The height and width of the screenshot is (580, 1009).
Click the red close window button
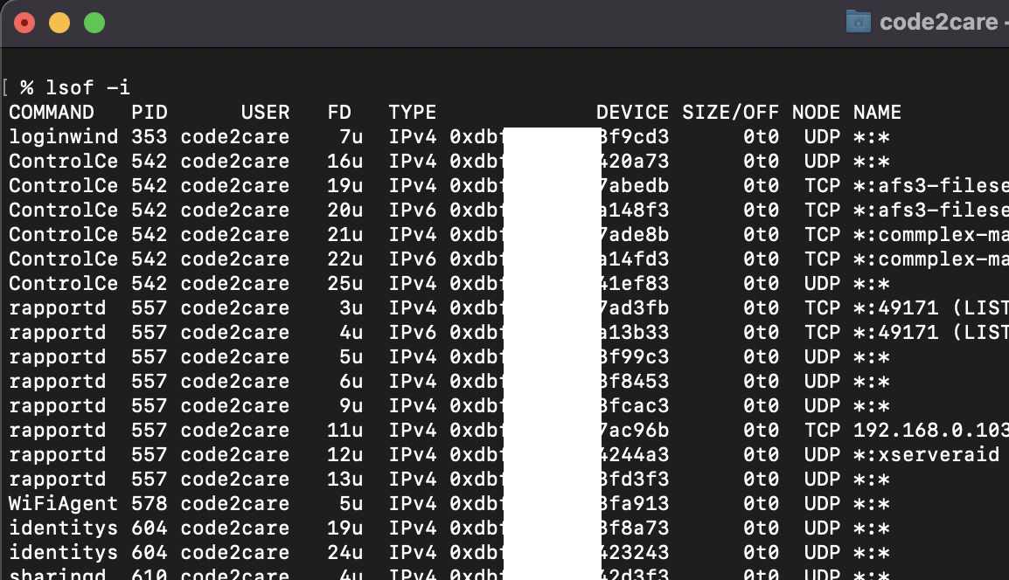24,22
